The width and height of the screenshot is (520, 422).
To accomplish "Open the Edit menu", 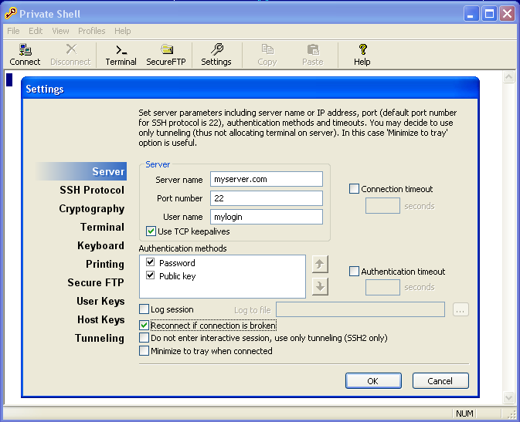I will tap(36, 31).
